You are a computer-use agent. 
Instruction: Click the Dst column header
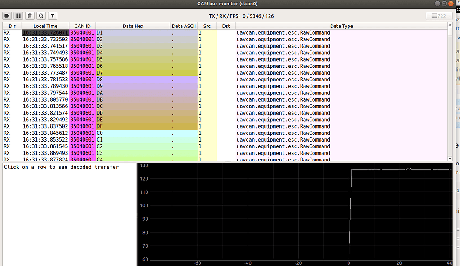coord(226,26)
